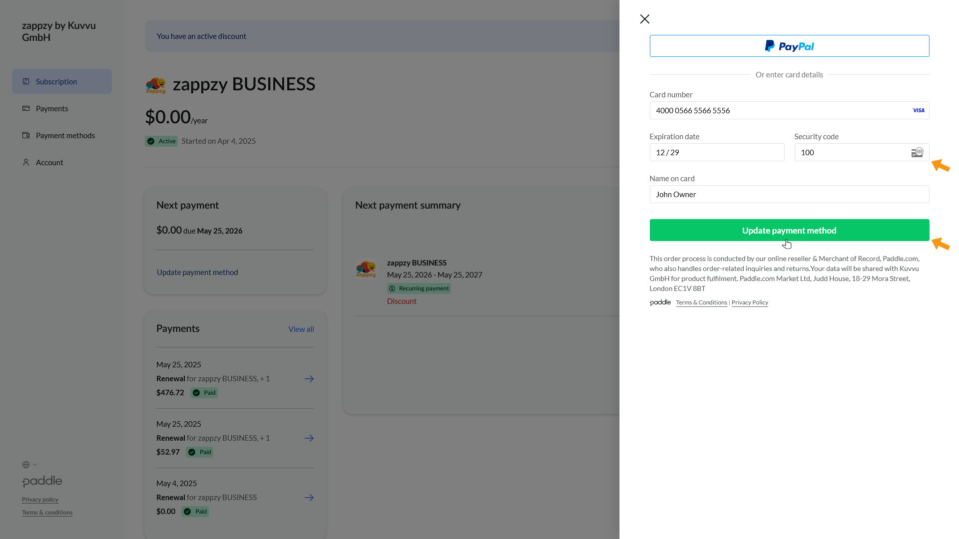Click View all payments link
Viewport: 959px width, 539px height.
[301, 329]
